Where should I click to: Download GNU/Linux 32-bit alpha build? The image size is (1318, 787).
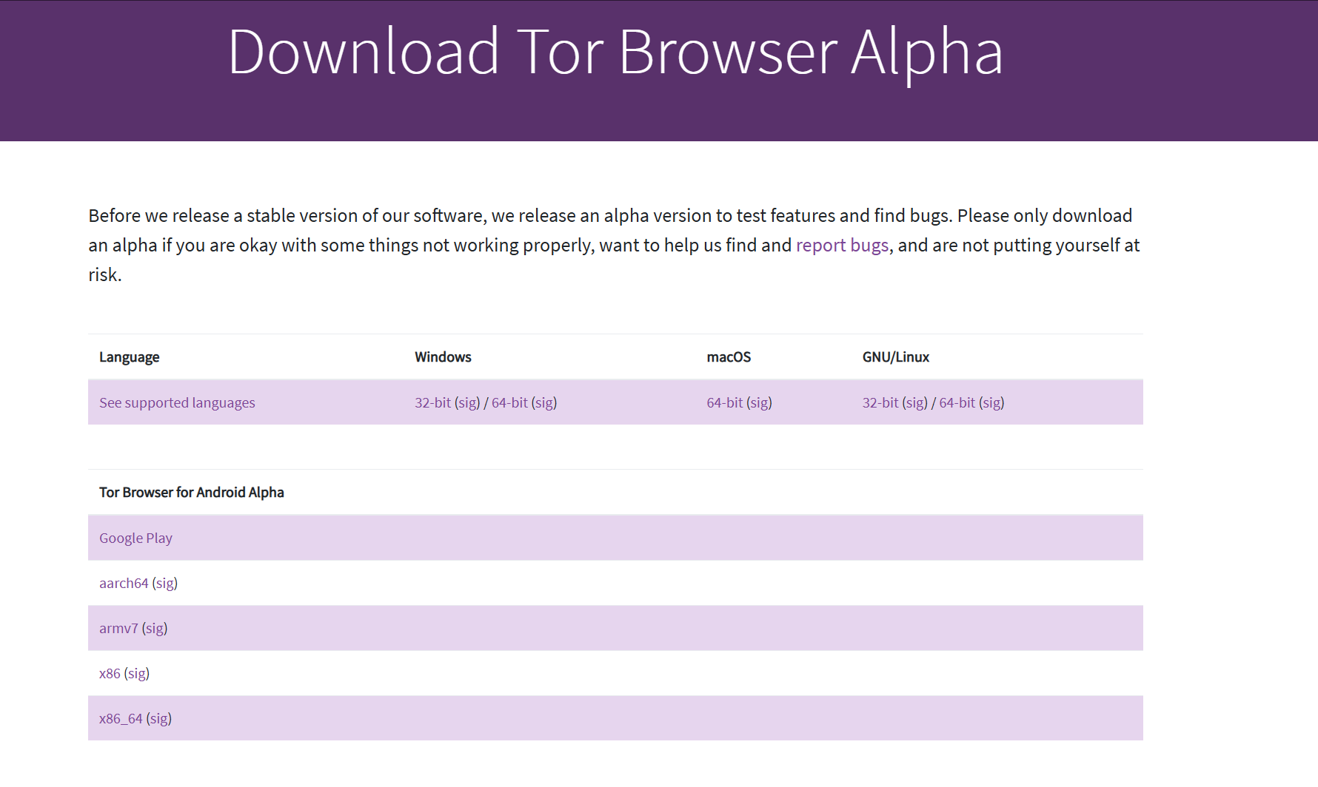click(880, 403)
